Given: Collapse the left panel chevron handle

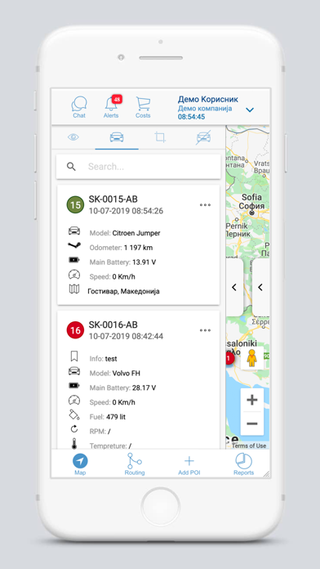Looking at the screenshot, I should (234, 287).
